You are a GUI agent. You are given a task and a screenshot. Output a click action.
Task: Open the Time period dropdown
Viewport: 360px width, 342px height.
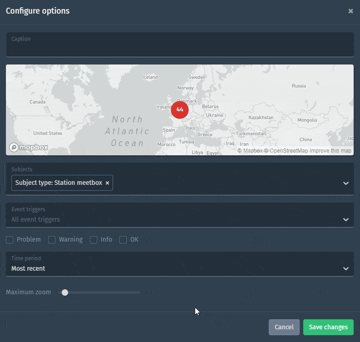(x=346, y=268)
